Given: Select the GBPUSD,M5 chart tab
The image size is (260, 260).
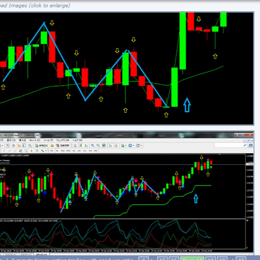Looking at the screenshot, I should pos(41,255).
